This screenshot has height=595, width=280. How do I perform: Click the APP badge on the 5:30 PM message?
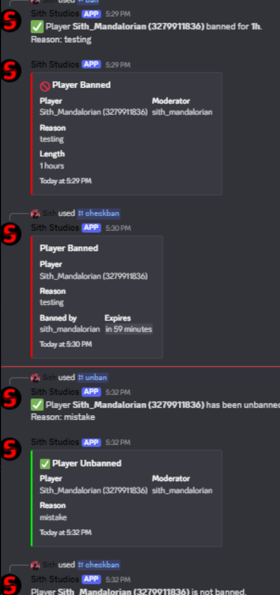[91, 228]
